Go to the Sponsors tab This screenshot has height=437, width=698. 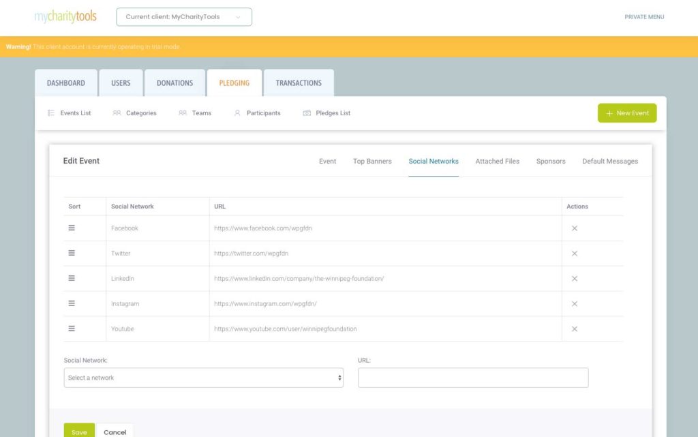(x=551, y=161)
